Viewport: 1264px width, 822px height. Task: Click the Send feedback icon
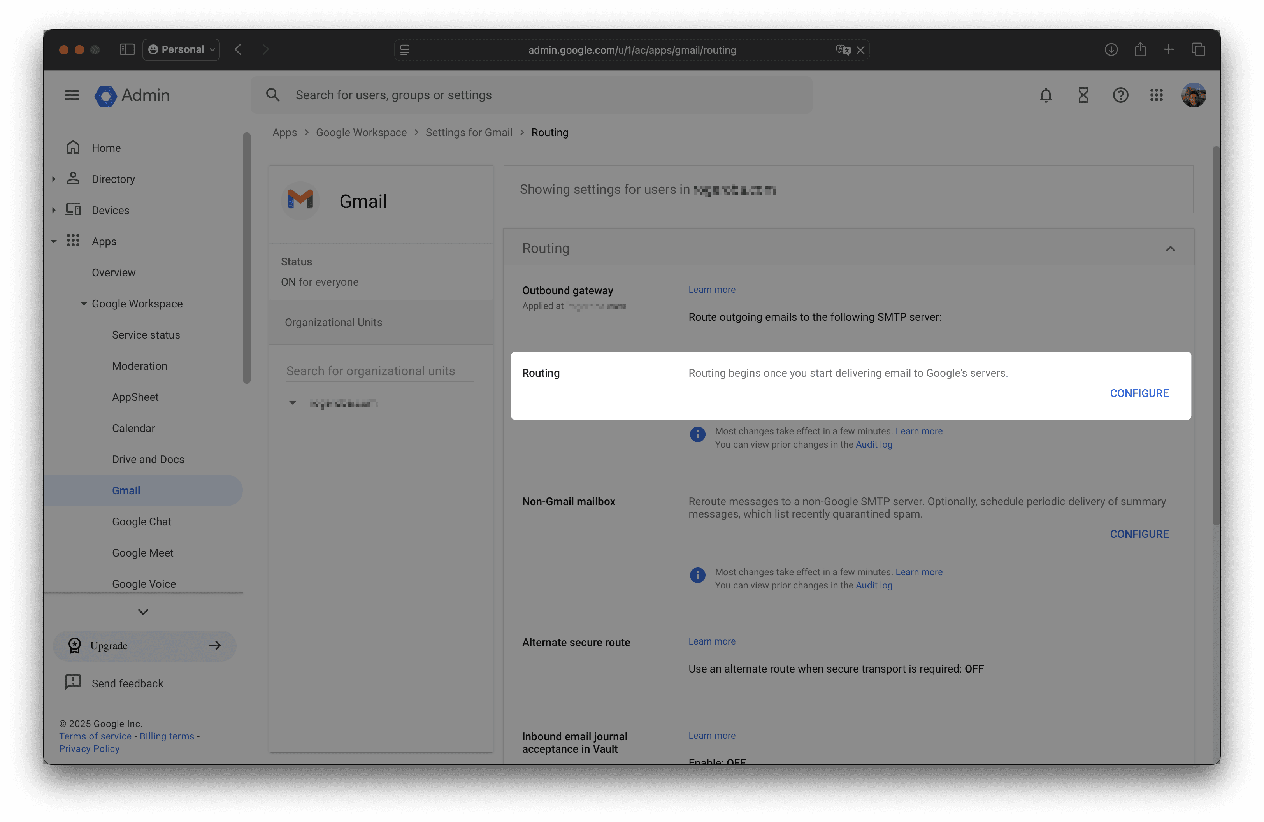pyautogui.click(x=73, y=683)
